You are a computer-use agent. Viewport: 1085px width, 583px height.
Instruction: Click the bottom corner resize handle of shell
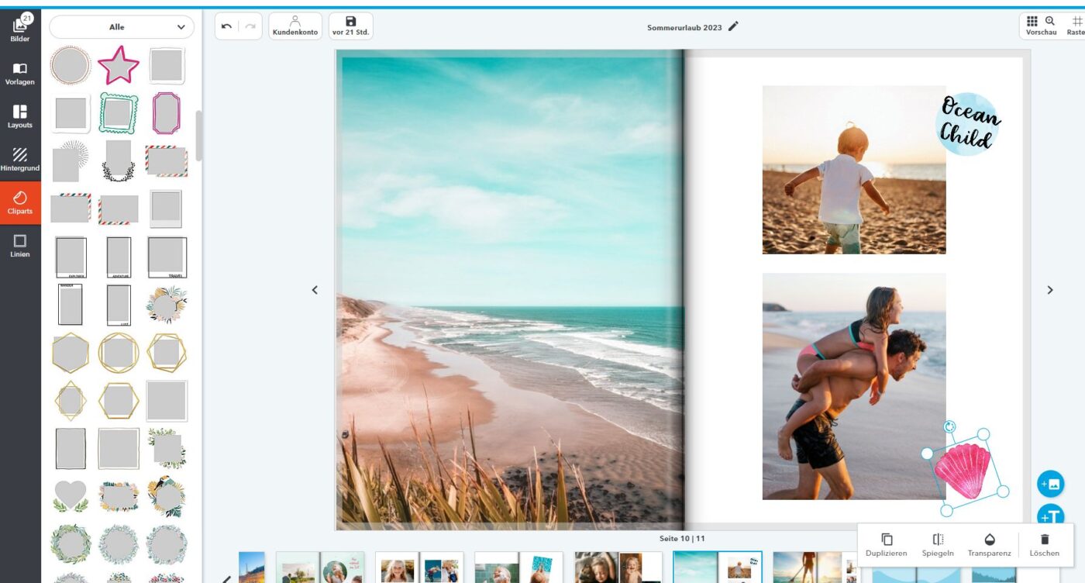click(946, 510)
